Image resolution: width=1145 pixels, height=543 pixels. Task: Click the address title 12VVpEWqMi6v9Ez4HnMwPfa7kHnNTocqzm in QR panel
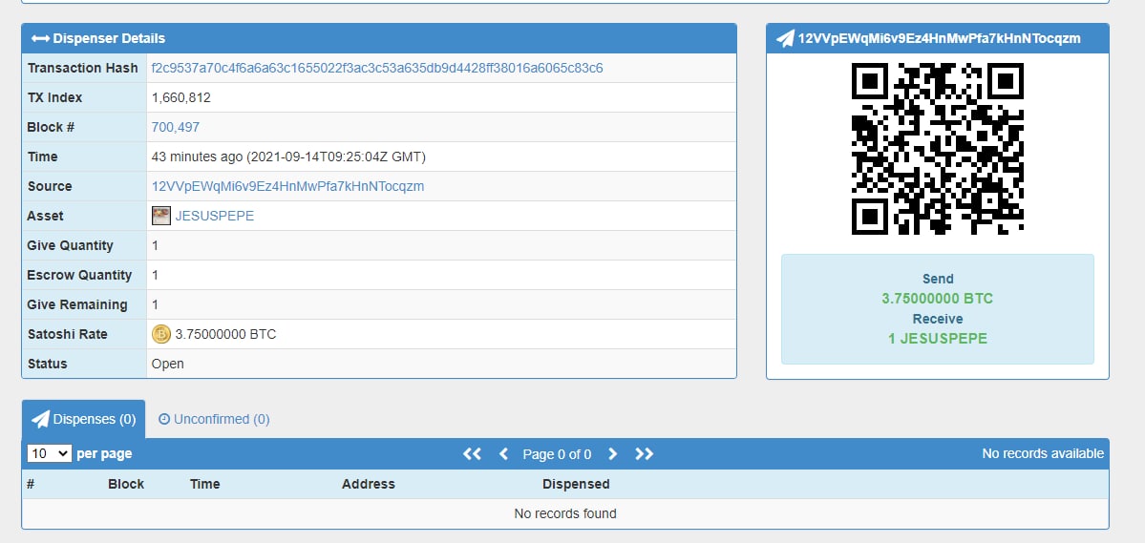939,39
